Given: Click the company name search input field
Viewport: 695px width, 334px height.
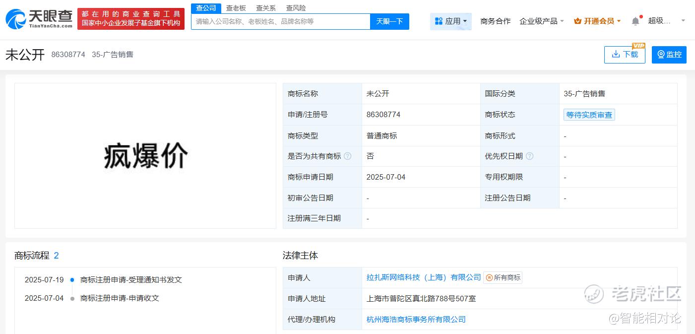Looking at the screenshot, I should coord(281,21).
